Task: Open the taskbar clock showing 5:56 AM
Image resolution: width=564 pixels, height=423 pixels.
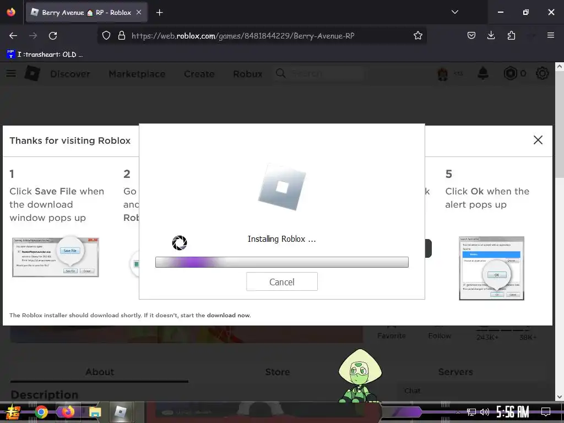Action: point(513,412)
